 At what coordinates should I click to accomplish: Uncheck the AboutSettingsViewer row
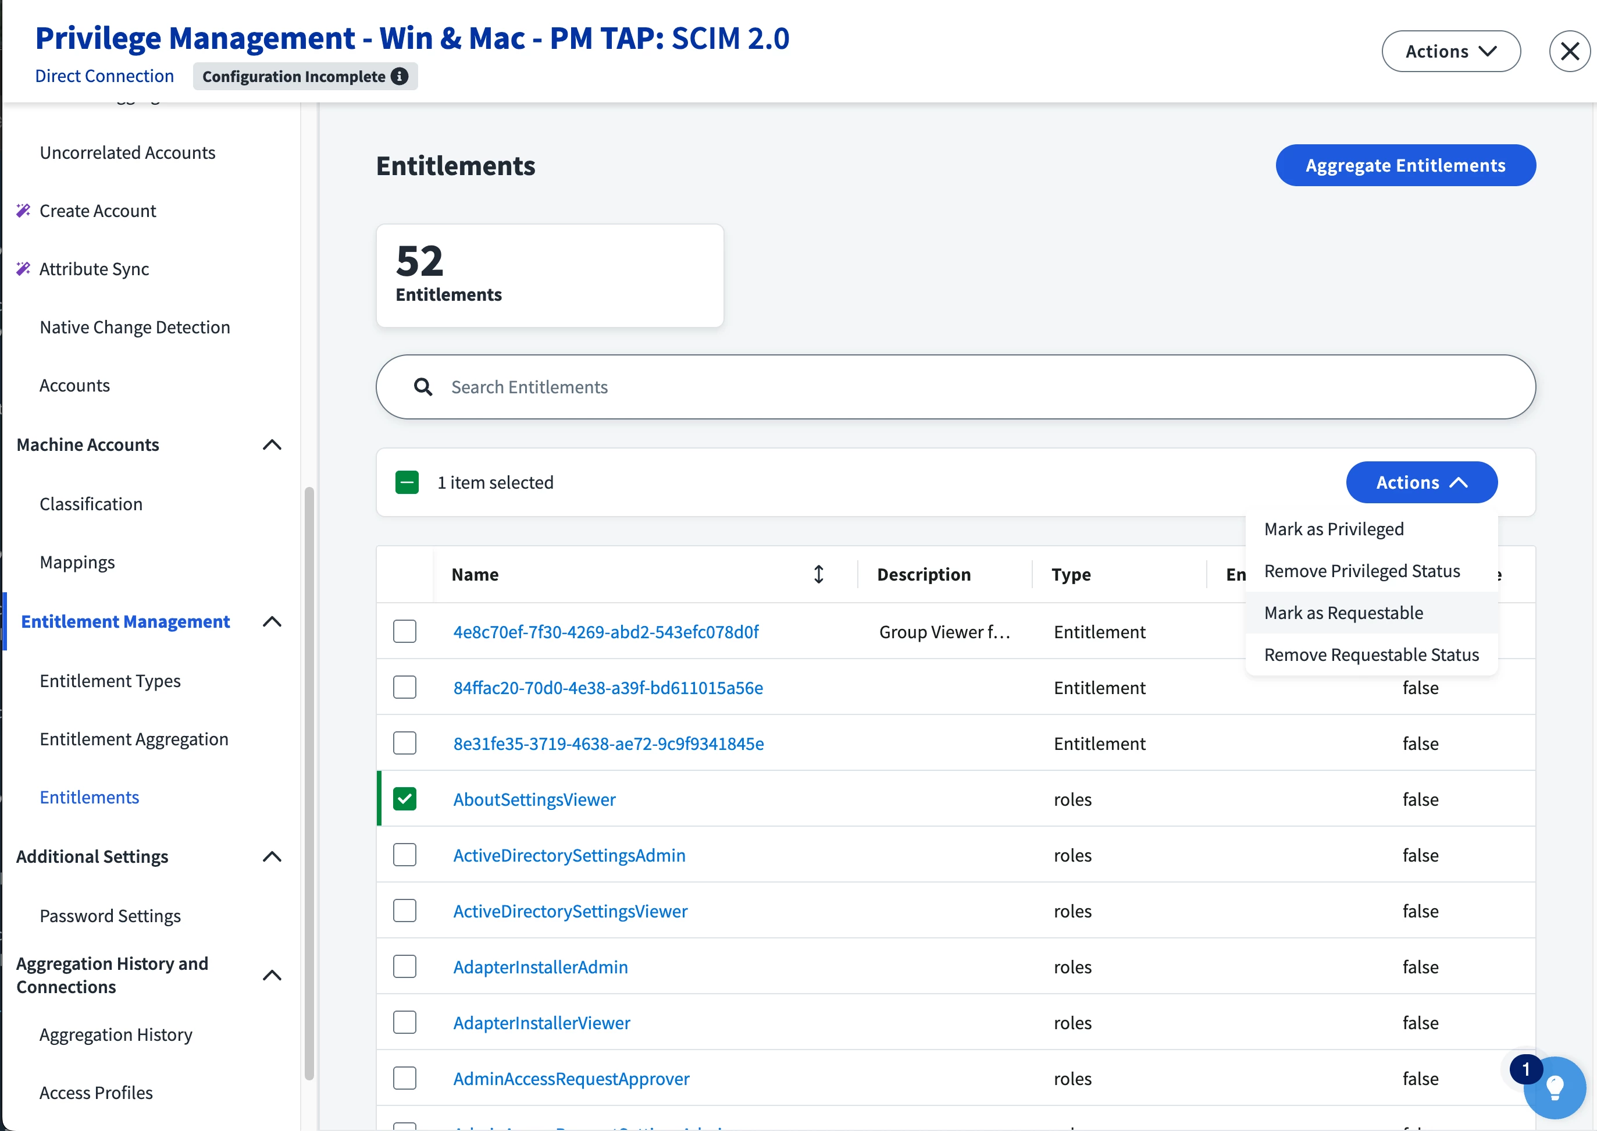(404, 799)
